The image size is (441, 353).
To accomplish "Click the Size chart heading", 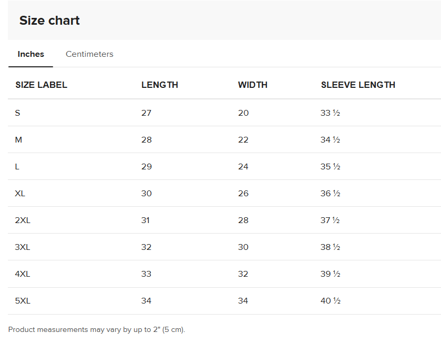I will click(49, 21).
